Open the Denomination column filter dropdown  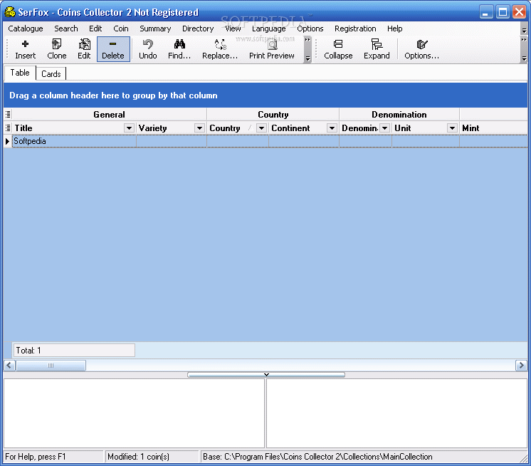(x=384, y=128)
